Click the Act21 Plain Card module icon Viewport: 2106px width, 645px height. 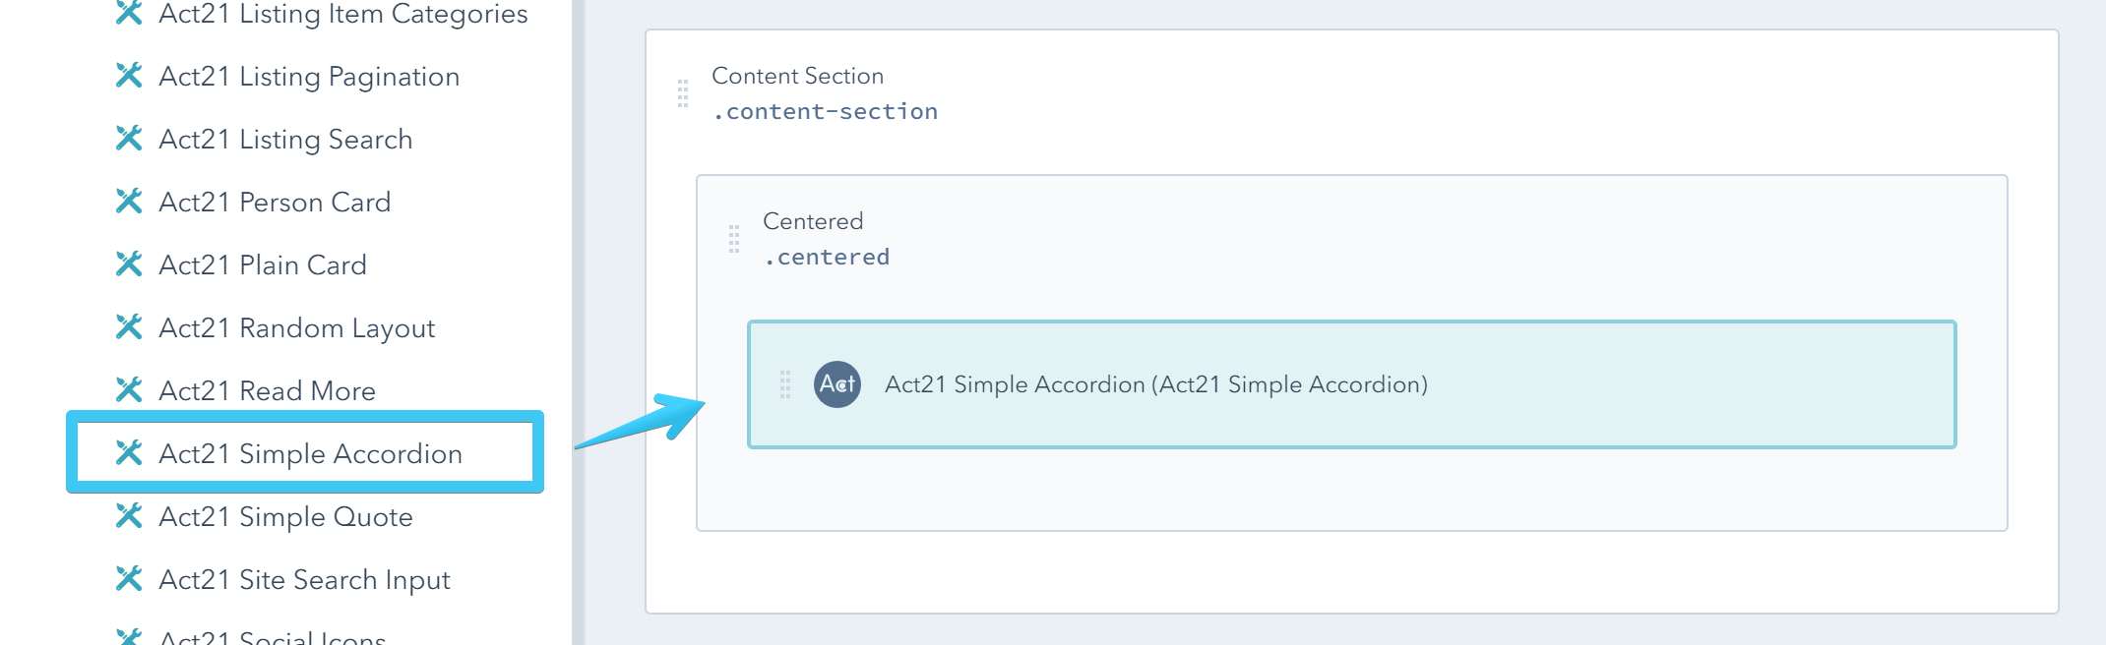[x=129, y=264]
